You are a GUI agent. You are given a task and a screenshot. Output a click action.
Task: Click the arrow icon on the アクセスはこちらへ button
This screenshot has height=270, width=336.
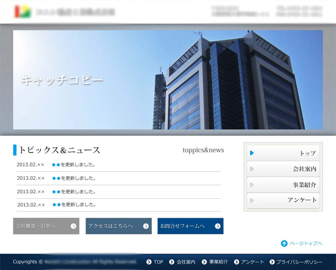coord(145,226)
